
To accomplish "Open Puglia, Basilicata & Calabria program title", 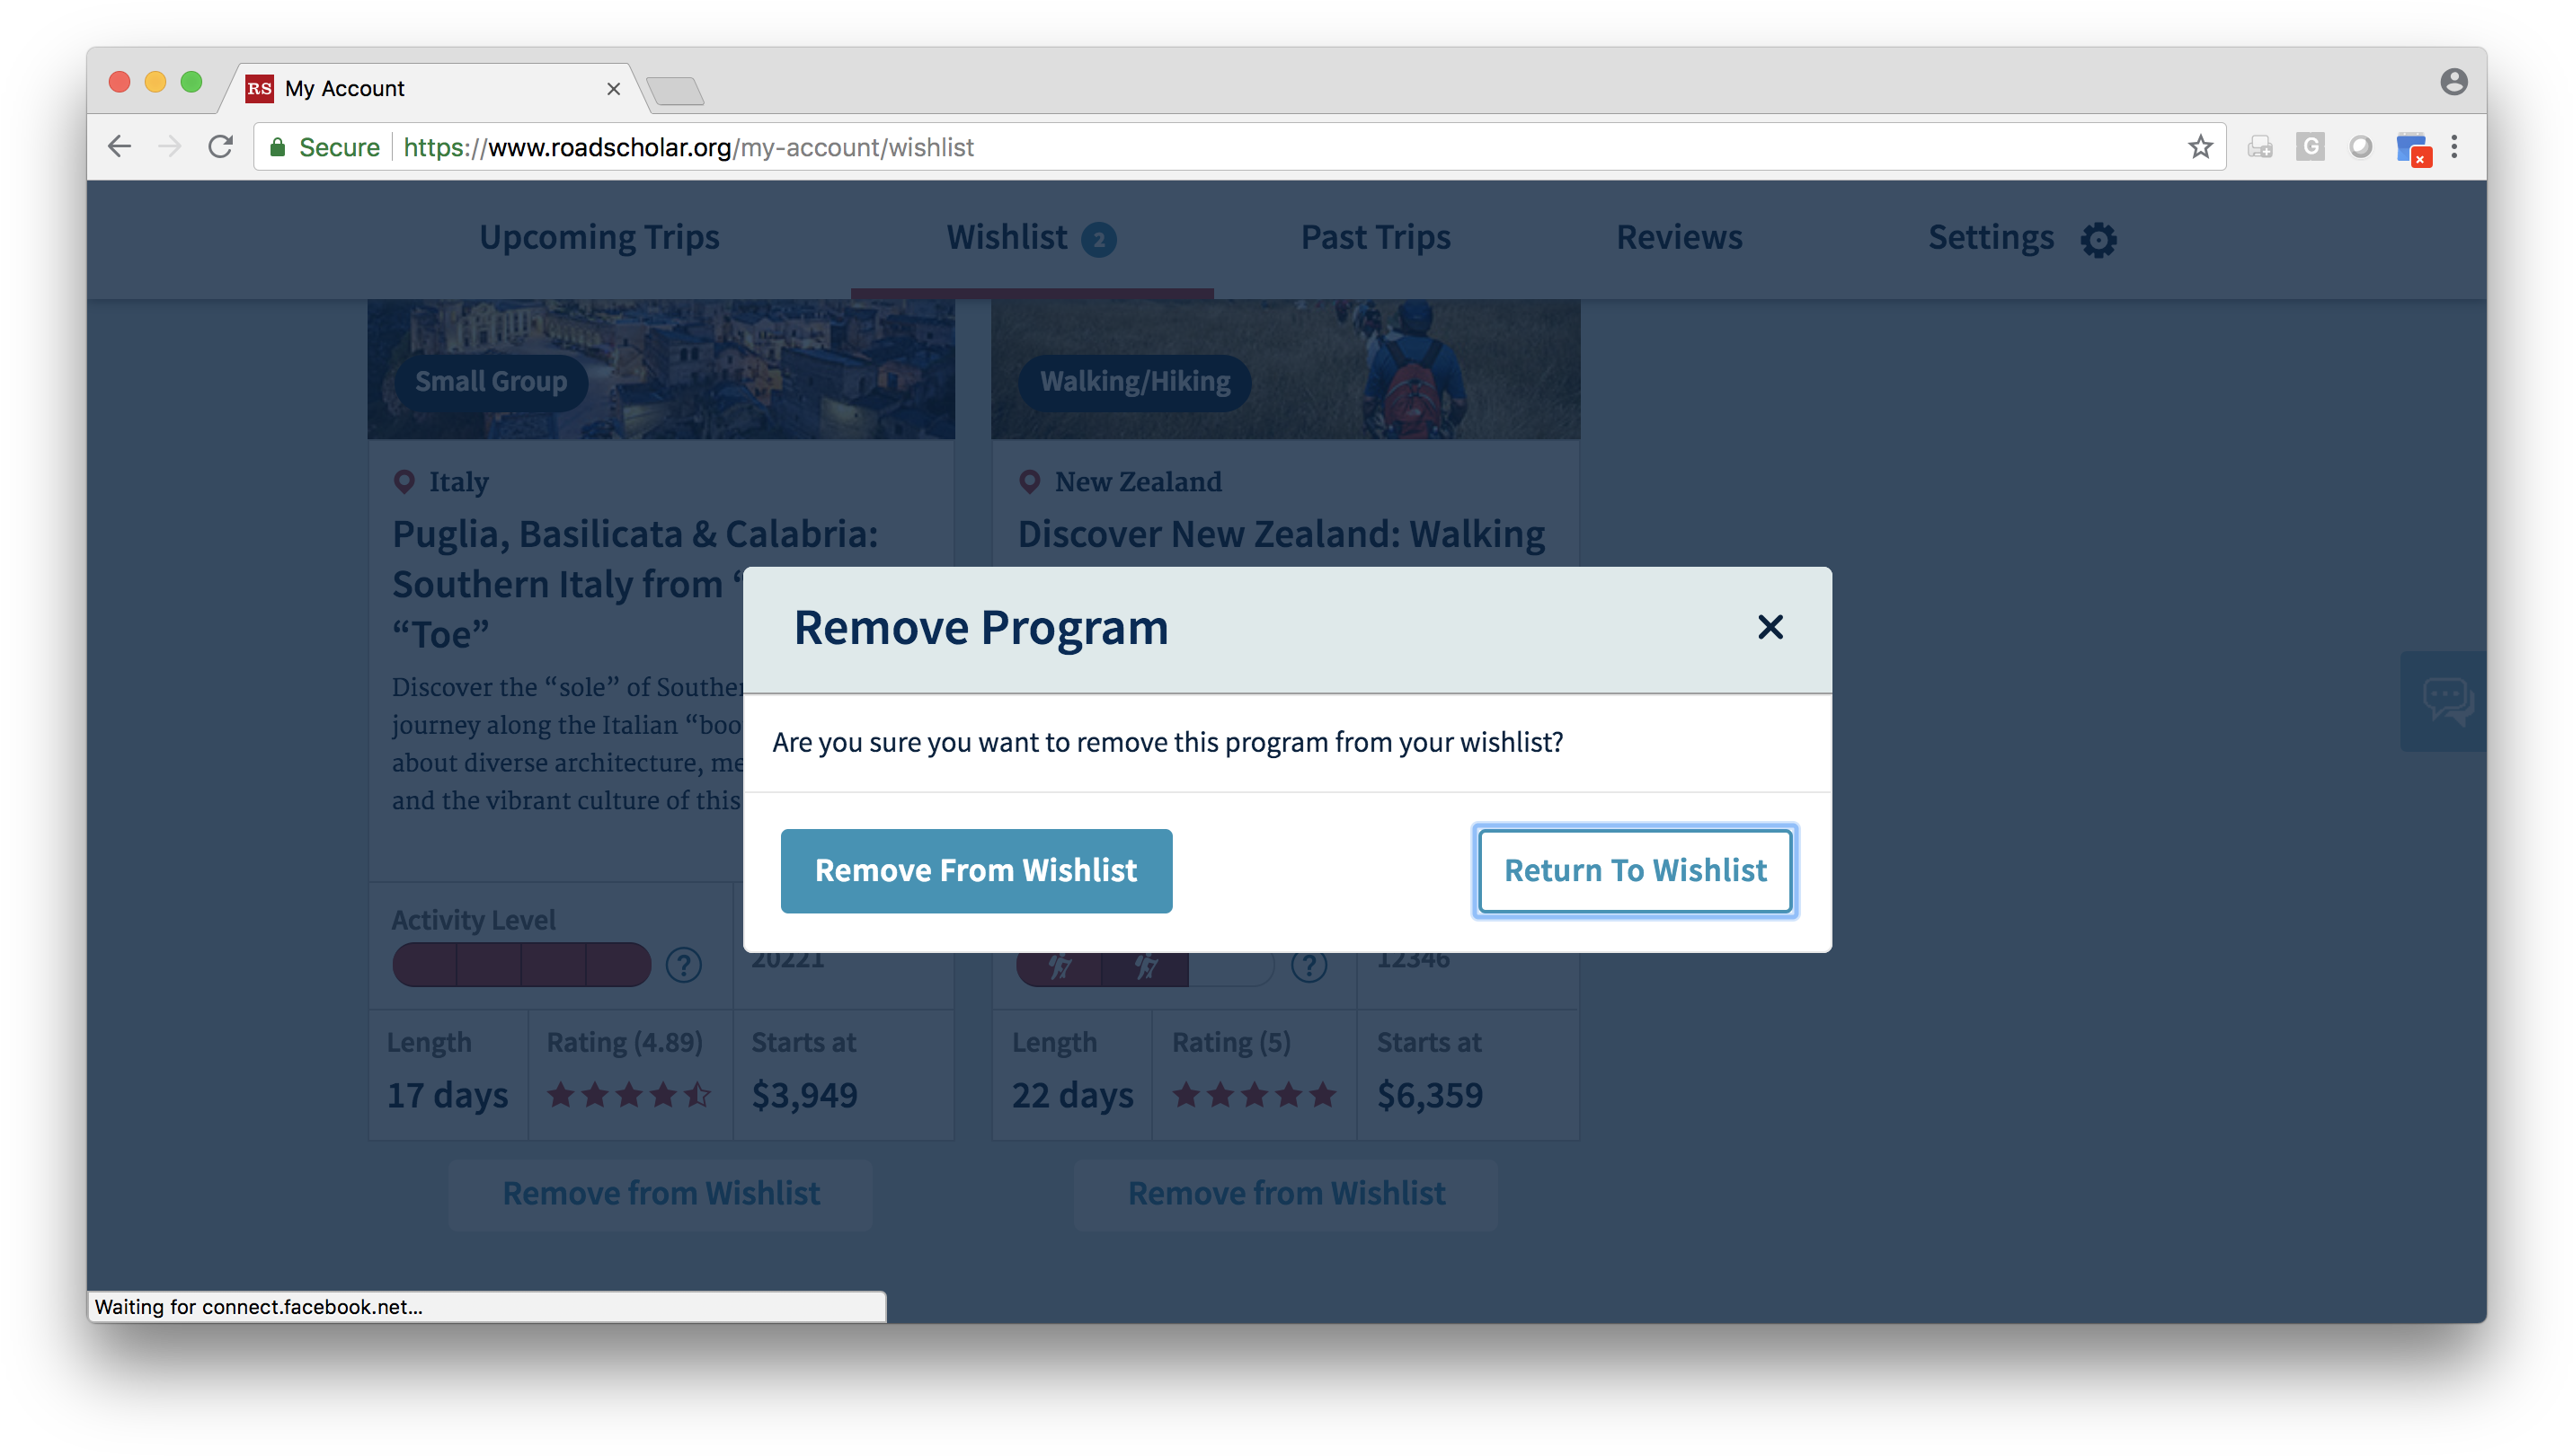I will (x=634, y=583).
